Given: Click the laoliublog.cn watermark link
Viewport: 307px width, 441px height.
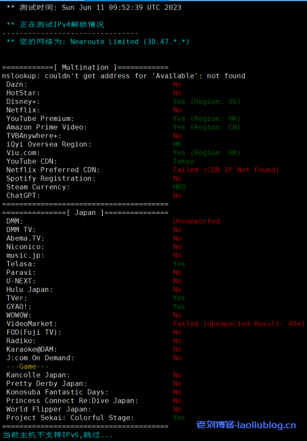Looking at the screenshot, I should point(246,425).
